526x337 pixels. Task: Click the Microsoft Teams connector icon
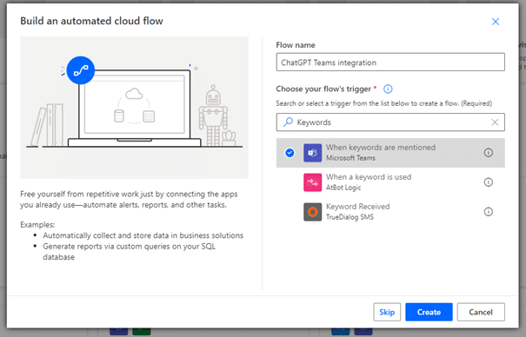(312, 153)
